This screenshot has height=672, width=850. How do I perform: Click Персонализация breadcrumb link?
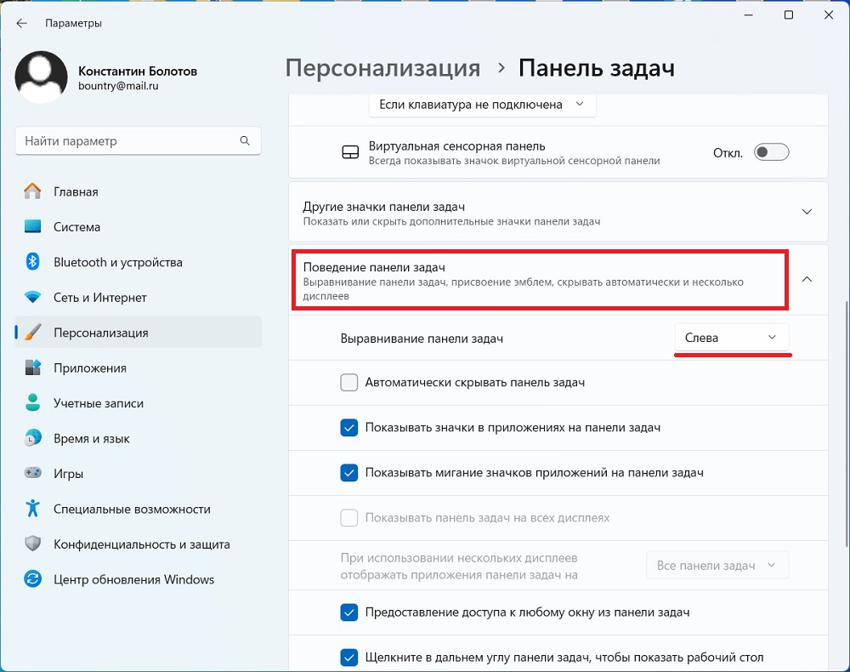(382, 69)
